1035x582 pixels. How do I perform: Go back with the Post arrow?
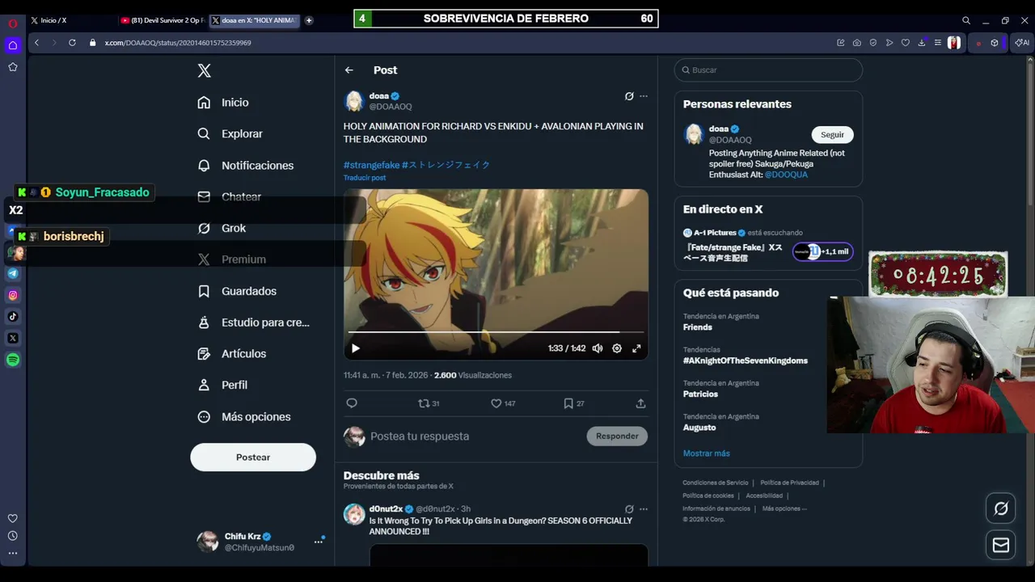(349, 70)
